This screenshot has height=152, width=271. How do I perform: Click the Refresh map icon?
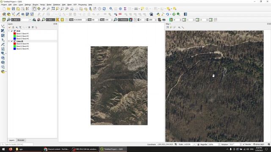pos(104,8)
